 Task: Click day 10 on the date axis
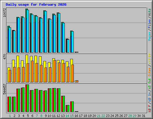coord(49,116)
